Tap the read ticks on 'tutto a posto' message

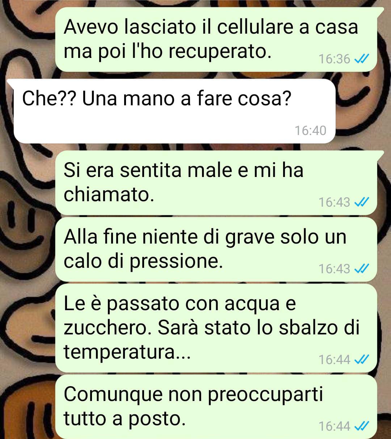coord(362,426)
